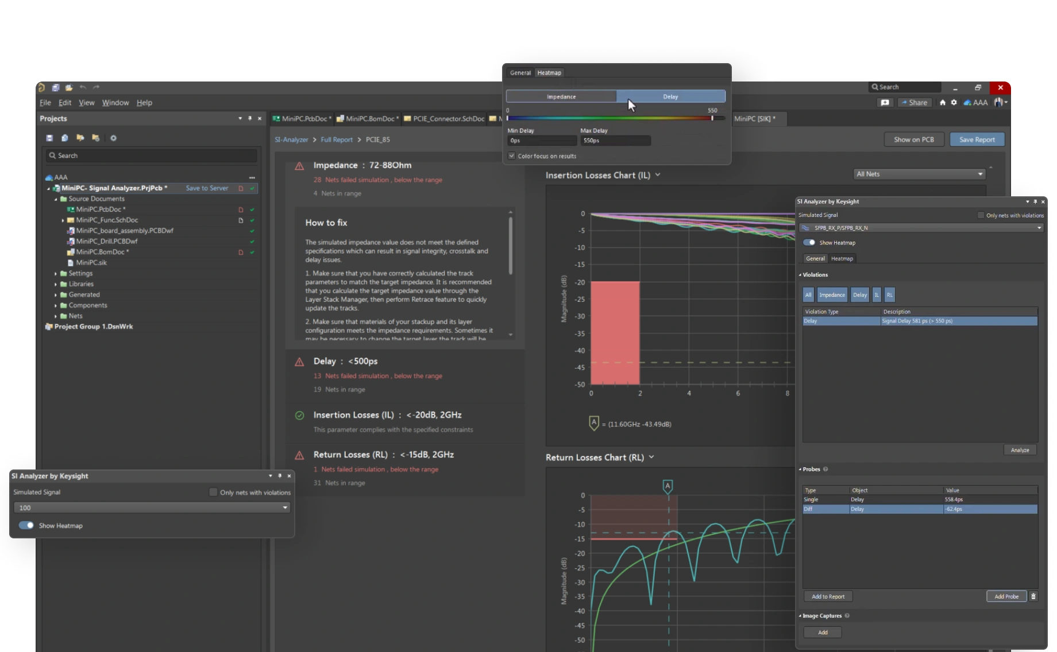The height and width of the screenshot is (652, 1057).
Task: Click the open project folder icon in Projects toolbar
Action: coord(80,138)
